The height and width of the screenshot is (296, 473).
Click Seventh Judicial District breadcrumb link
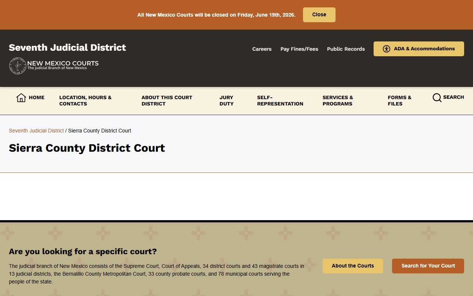pyautogui.click(x=36, y=131)
